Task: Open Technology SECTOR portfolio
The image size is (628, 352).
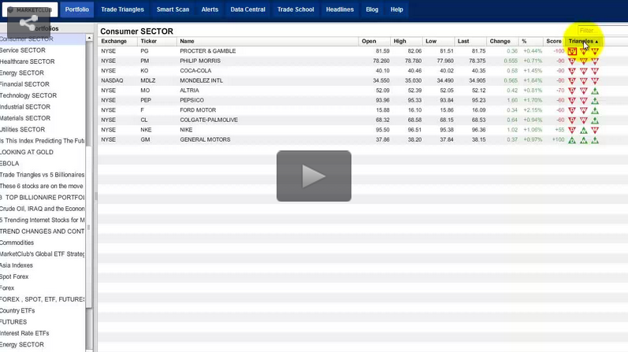Action: coord(28,95)
